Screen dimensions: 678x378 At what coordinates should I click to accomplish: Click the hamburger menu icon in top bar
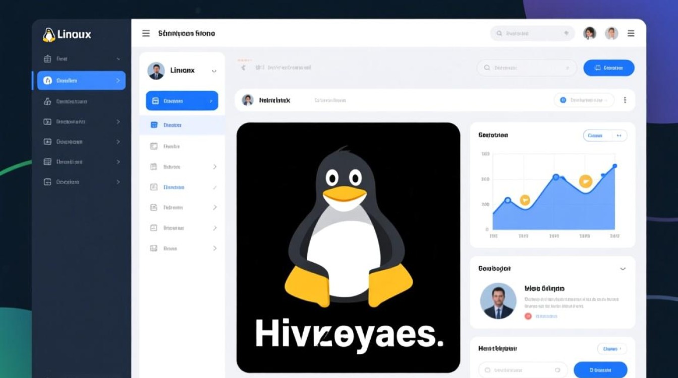[x=146, y=33]
